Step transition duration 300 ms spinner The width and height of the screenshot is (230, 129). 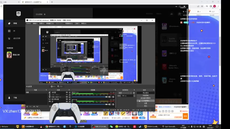134,96
